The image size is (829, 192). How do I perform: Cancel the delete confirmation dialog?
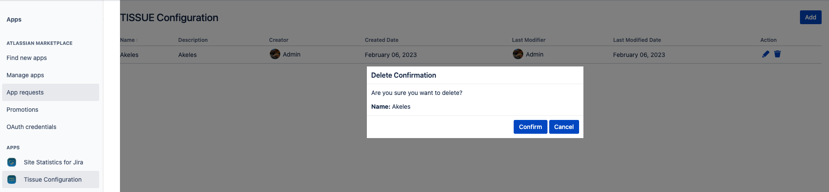coord(564,127)
